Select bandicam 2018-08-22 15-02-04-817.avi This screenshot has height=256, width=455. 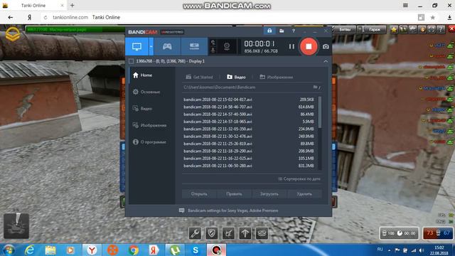click(249, 100)
